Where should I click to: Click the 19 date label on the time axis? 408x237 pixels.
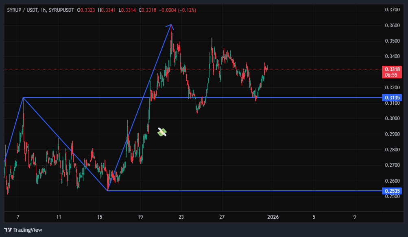point(140,217)
